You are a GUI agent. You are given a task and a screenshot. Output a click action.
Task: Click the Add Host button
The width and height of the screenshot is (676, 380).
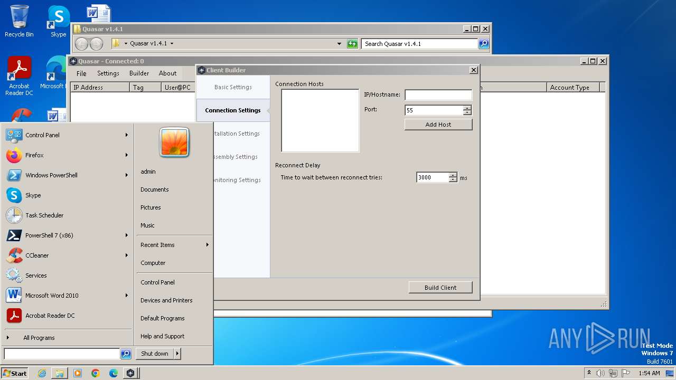(x=438, y=125)
